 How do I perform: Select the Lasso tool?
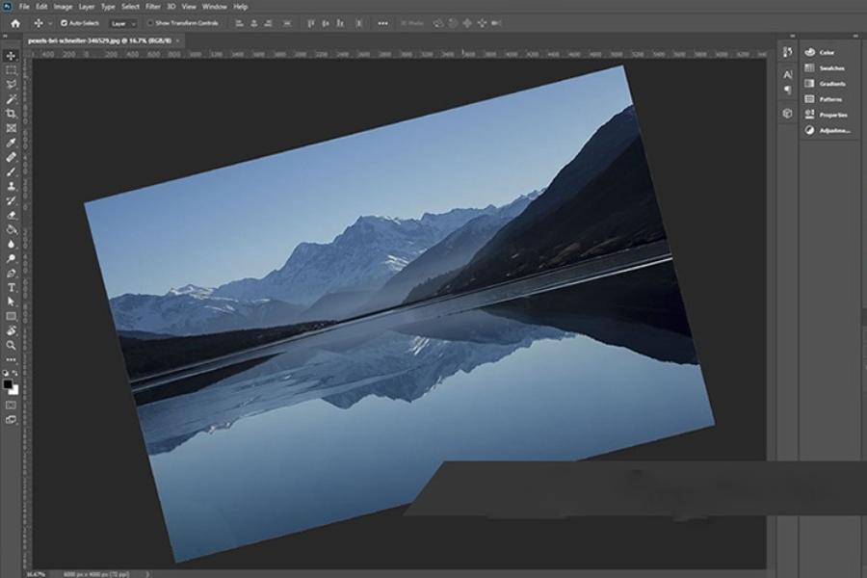pos(11,85)
